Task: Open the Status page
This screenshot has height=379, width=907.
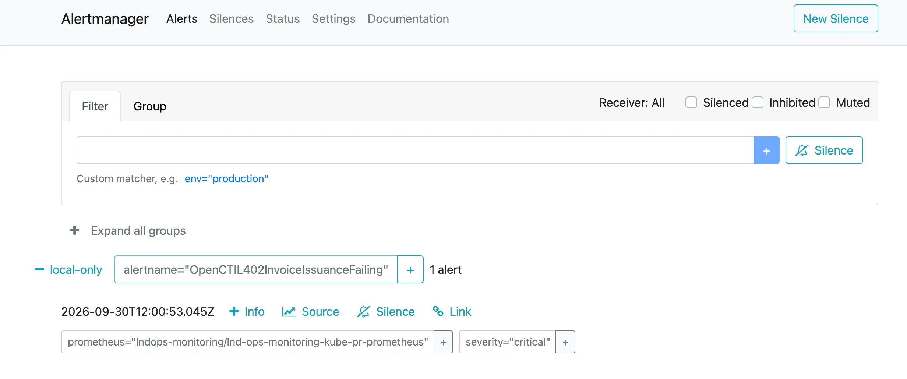Action: [x=283, y=19]
